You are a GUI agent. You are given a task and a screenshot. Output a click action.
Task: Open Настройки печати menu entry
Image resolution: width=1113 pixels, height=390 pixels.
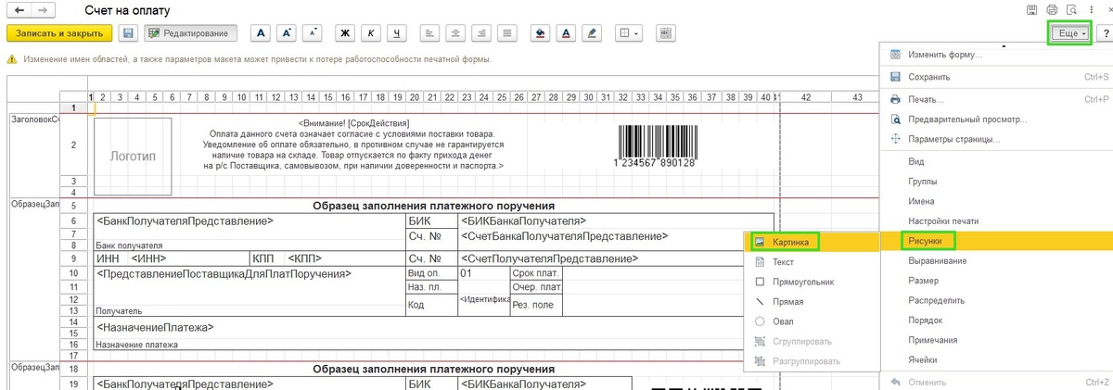pyautogui.click(x=996, y=221)
